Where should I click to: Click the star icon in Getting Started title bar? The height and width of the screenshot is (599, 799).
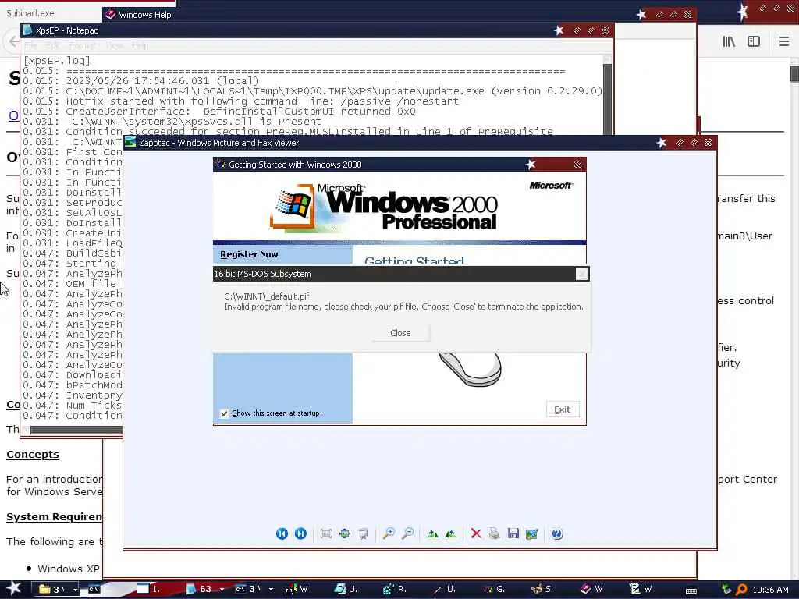[531, 164]
